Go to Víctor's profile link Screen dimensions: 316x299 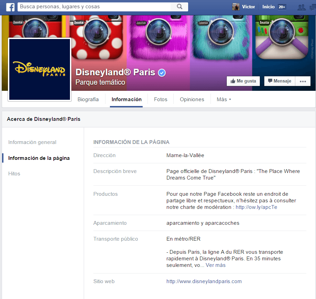tap(248, 7)
